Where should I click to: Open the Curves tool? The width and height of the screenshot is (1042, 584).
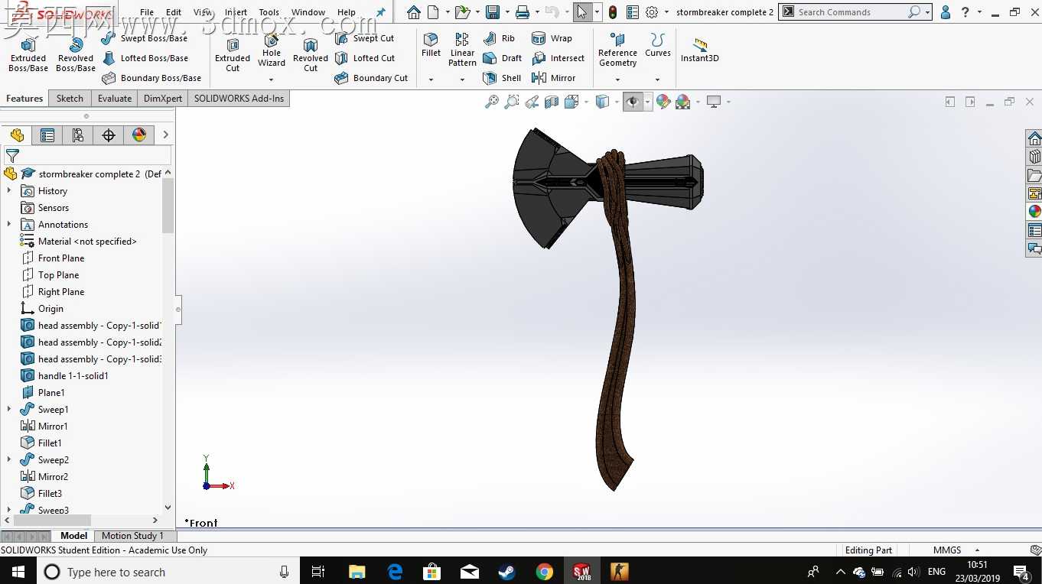tap(658, 45)
